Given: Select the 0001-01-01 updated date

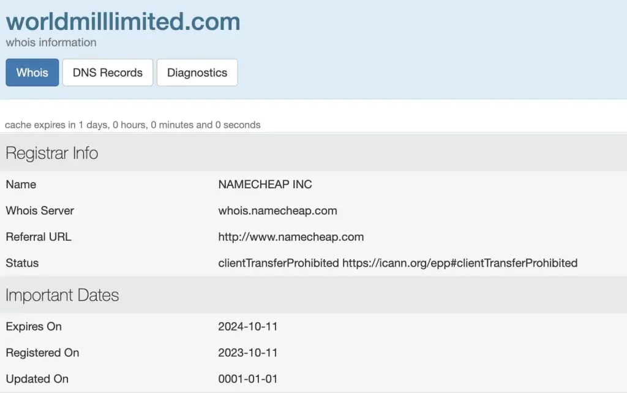Looking at the screenshot, I should 247,379.
